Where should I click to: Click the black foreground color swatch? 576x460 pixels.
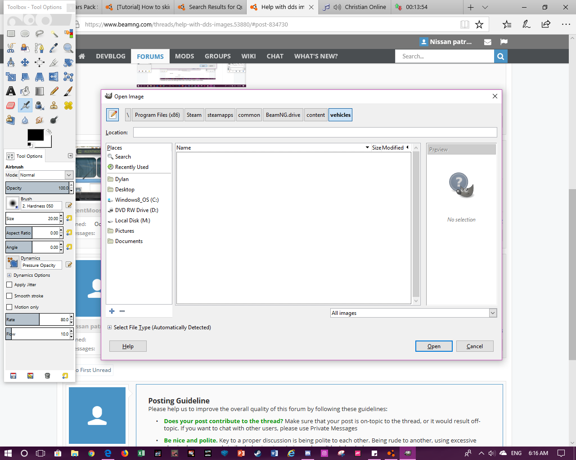pos(36,135)
